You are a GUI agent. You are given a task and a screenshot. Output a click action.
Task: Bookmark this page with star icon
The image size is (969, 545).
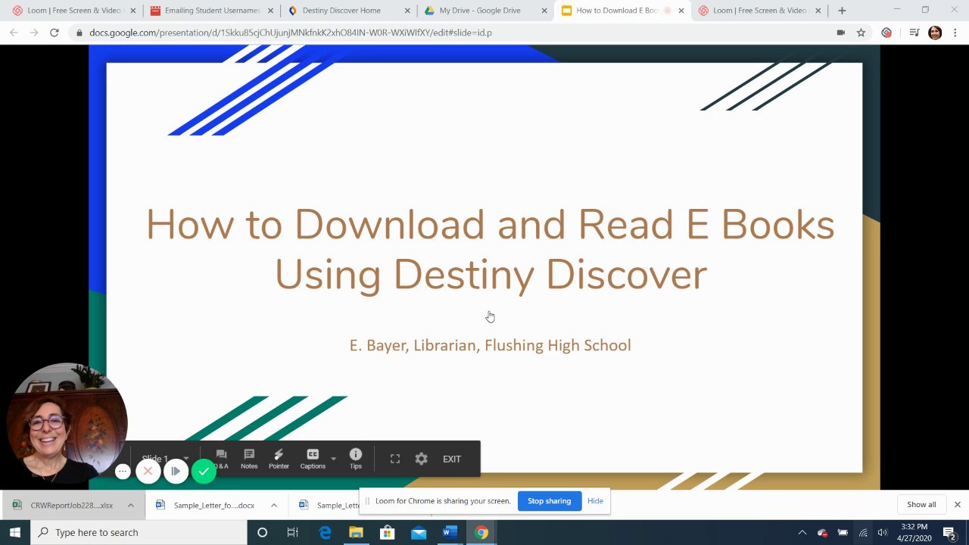coord(861,33)
